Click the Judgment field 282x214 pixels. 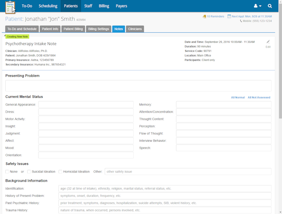pyautogui.click(x=86, y=134)
